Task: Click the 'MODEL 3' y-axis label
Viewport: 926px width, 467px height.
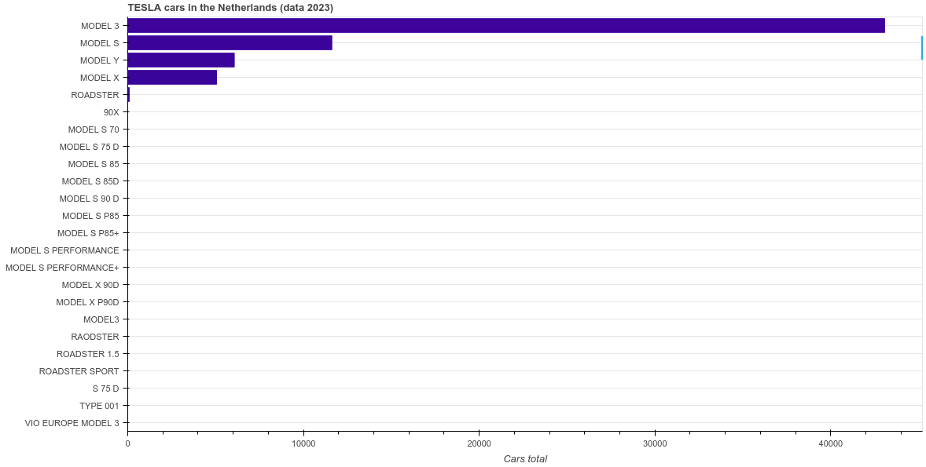Action: 100,26
